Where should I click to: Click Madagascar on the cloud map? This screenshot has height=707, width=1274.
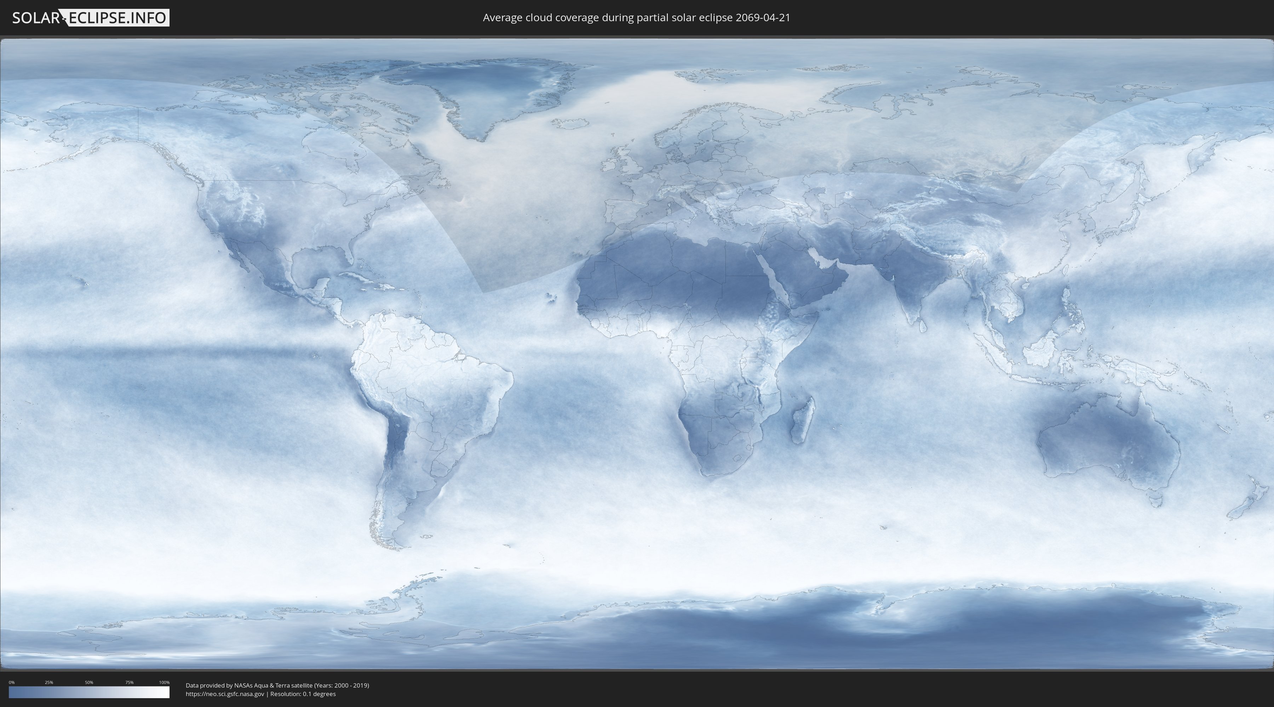pos(802,420)
